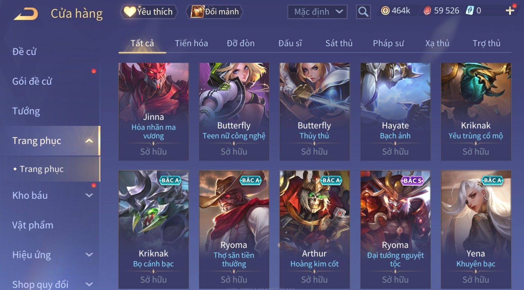
Task: Click the golden back arrow icon
Action: pos(26,14)
